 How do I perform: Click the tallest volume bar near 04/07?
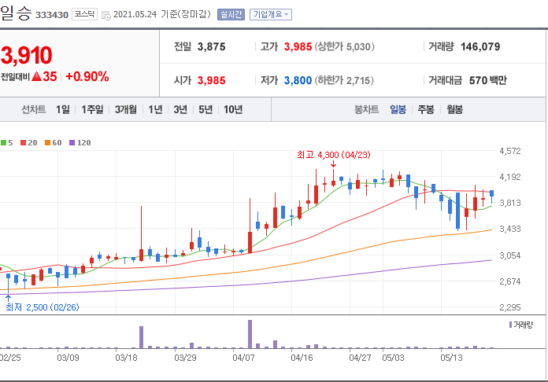(x=250, y=334)
